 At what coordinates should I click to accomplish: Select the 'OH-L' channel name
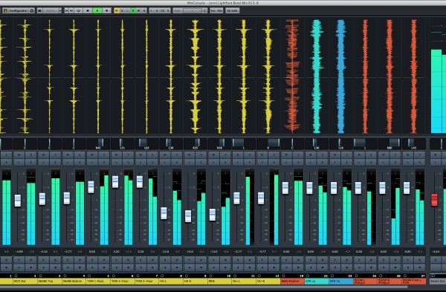coord(244,281)
